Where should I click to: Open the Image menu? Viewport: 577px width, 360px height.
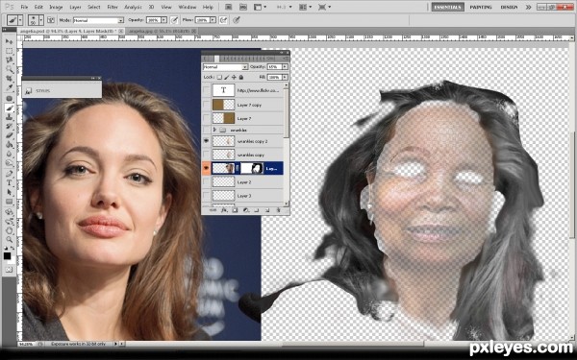56,7
